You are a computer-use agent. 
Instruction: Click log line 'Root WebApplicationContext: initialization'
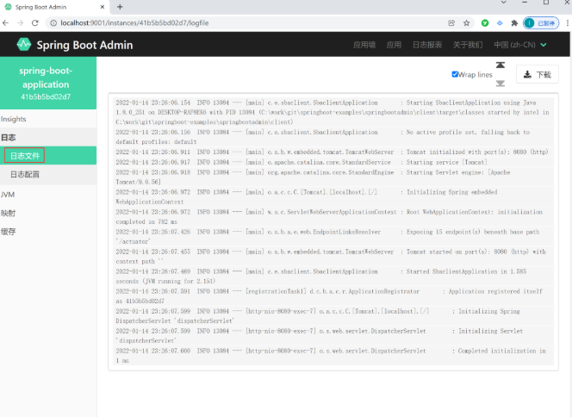(x=333, y=217)
